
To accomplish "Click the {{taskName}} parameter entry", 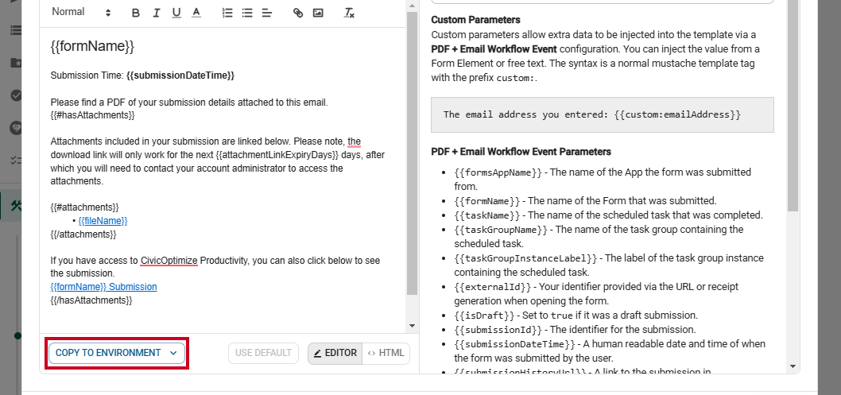I will [x=608, y=215].
